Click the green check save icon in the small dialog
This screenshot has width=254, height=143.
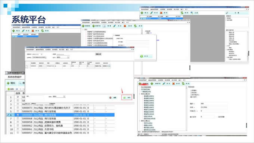(x=142, y=56)
